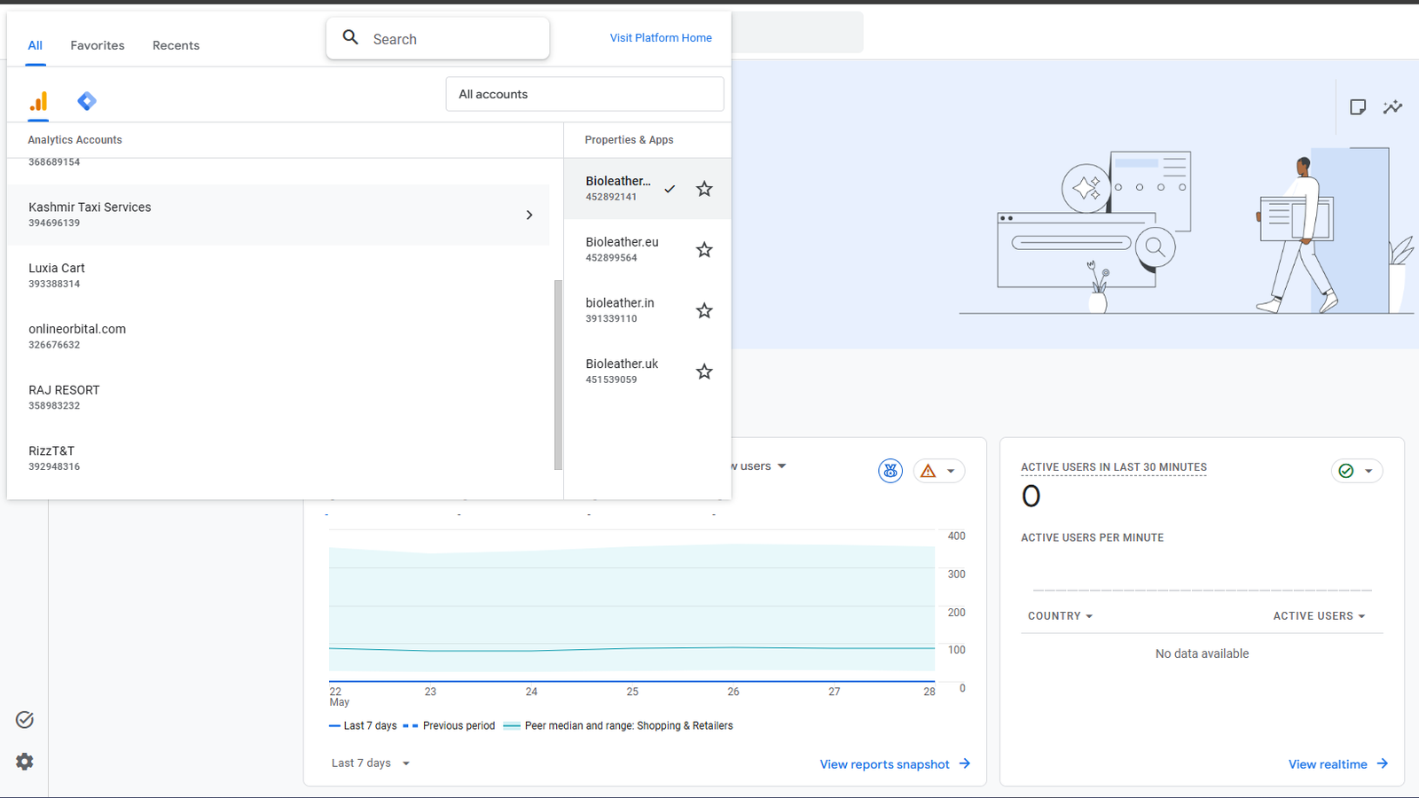This screenshot has width=1419, height=798.
Task: Select the onlineorbital.com account
Action: pyautogui.click(x=278, y=337)
